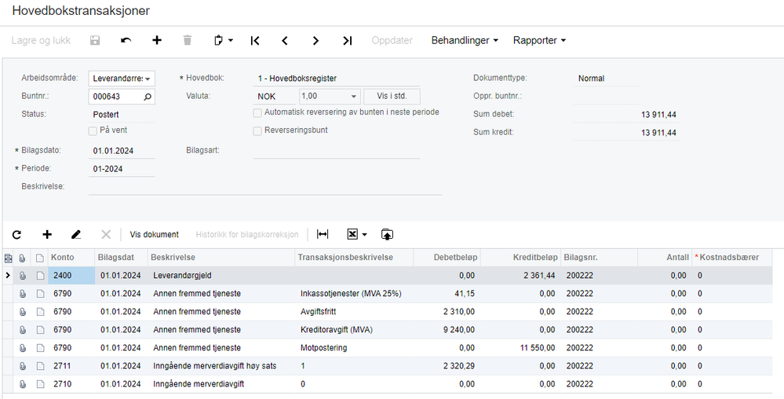This screenshot has width=784, height=399.
Task: Click the NOK currency field
Action: pyautogui.click(x=275, y=96)
